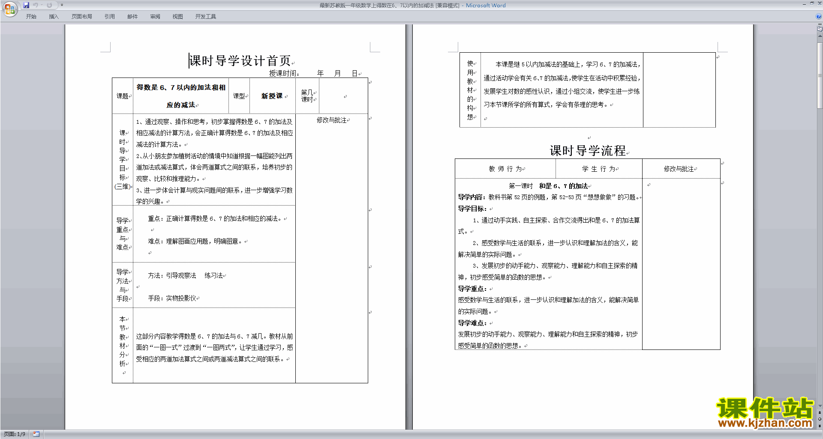Image resolution: width=823 pixels, height=439 pixels.
Task: Click the line 2、感受数学与生活的联系
Action: (549, 248)
